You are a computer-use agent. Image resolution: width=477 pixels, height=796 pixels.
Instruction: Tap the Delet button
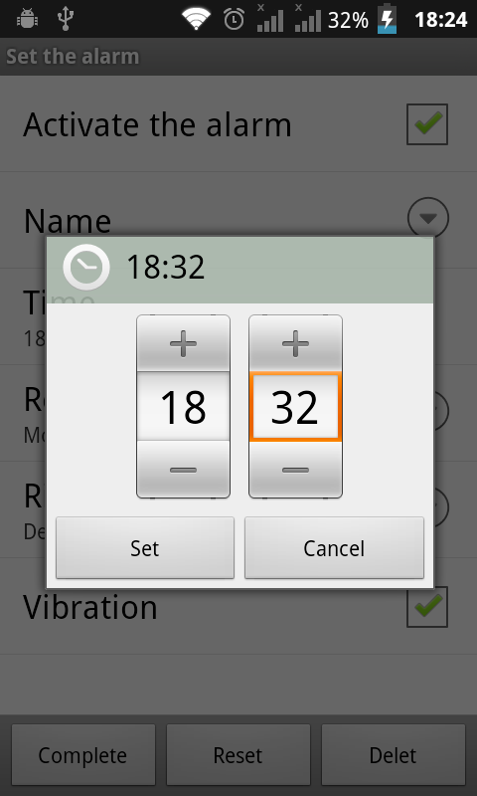coord(394,755)
